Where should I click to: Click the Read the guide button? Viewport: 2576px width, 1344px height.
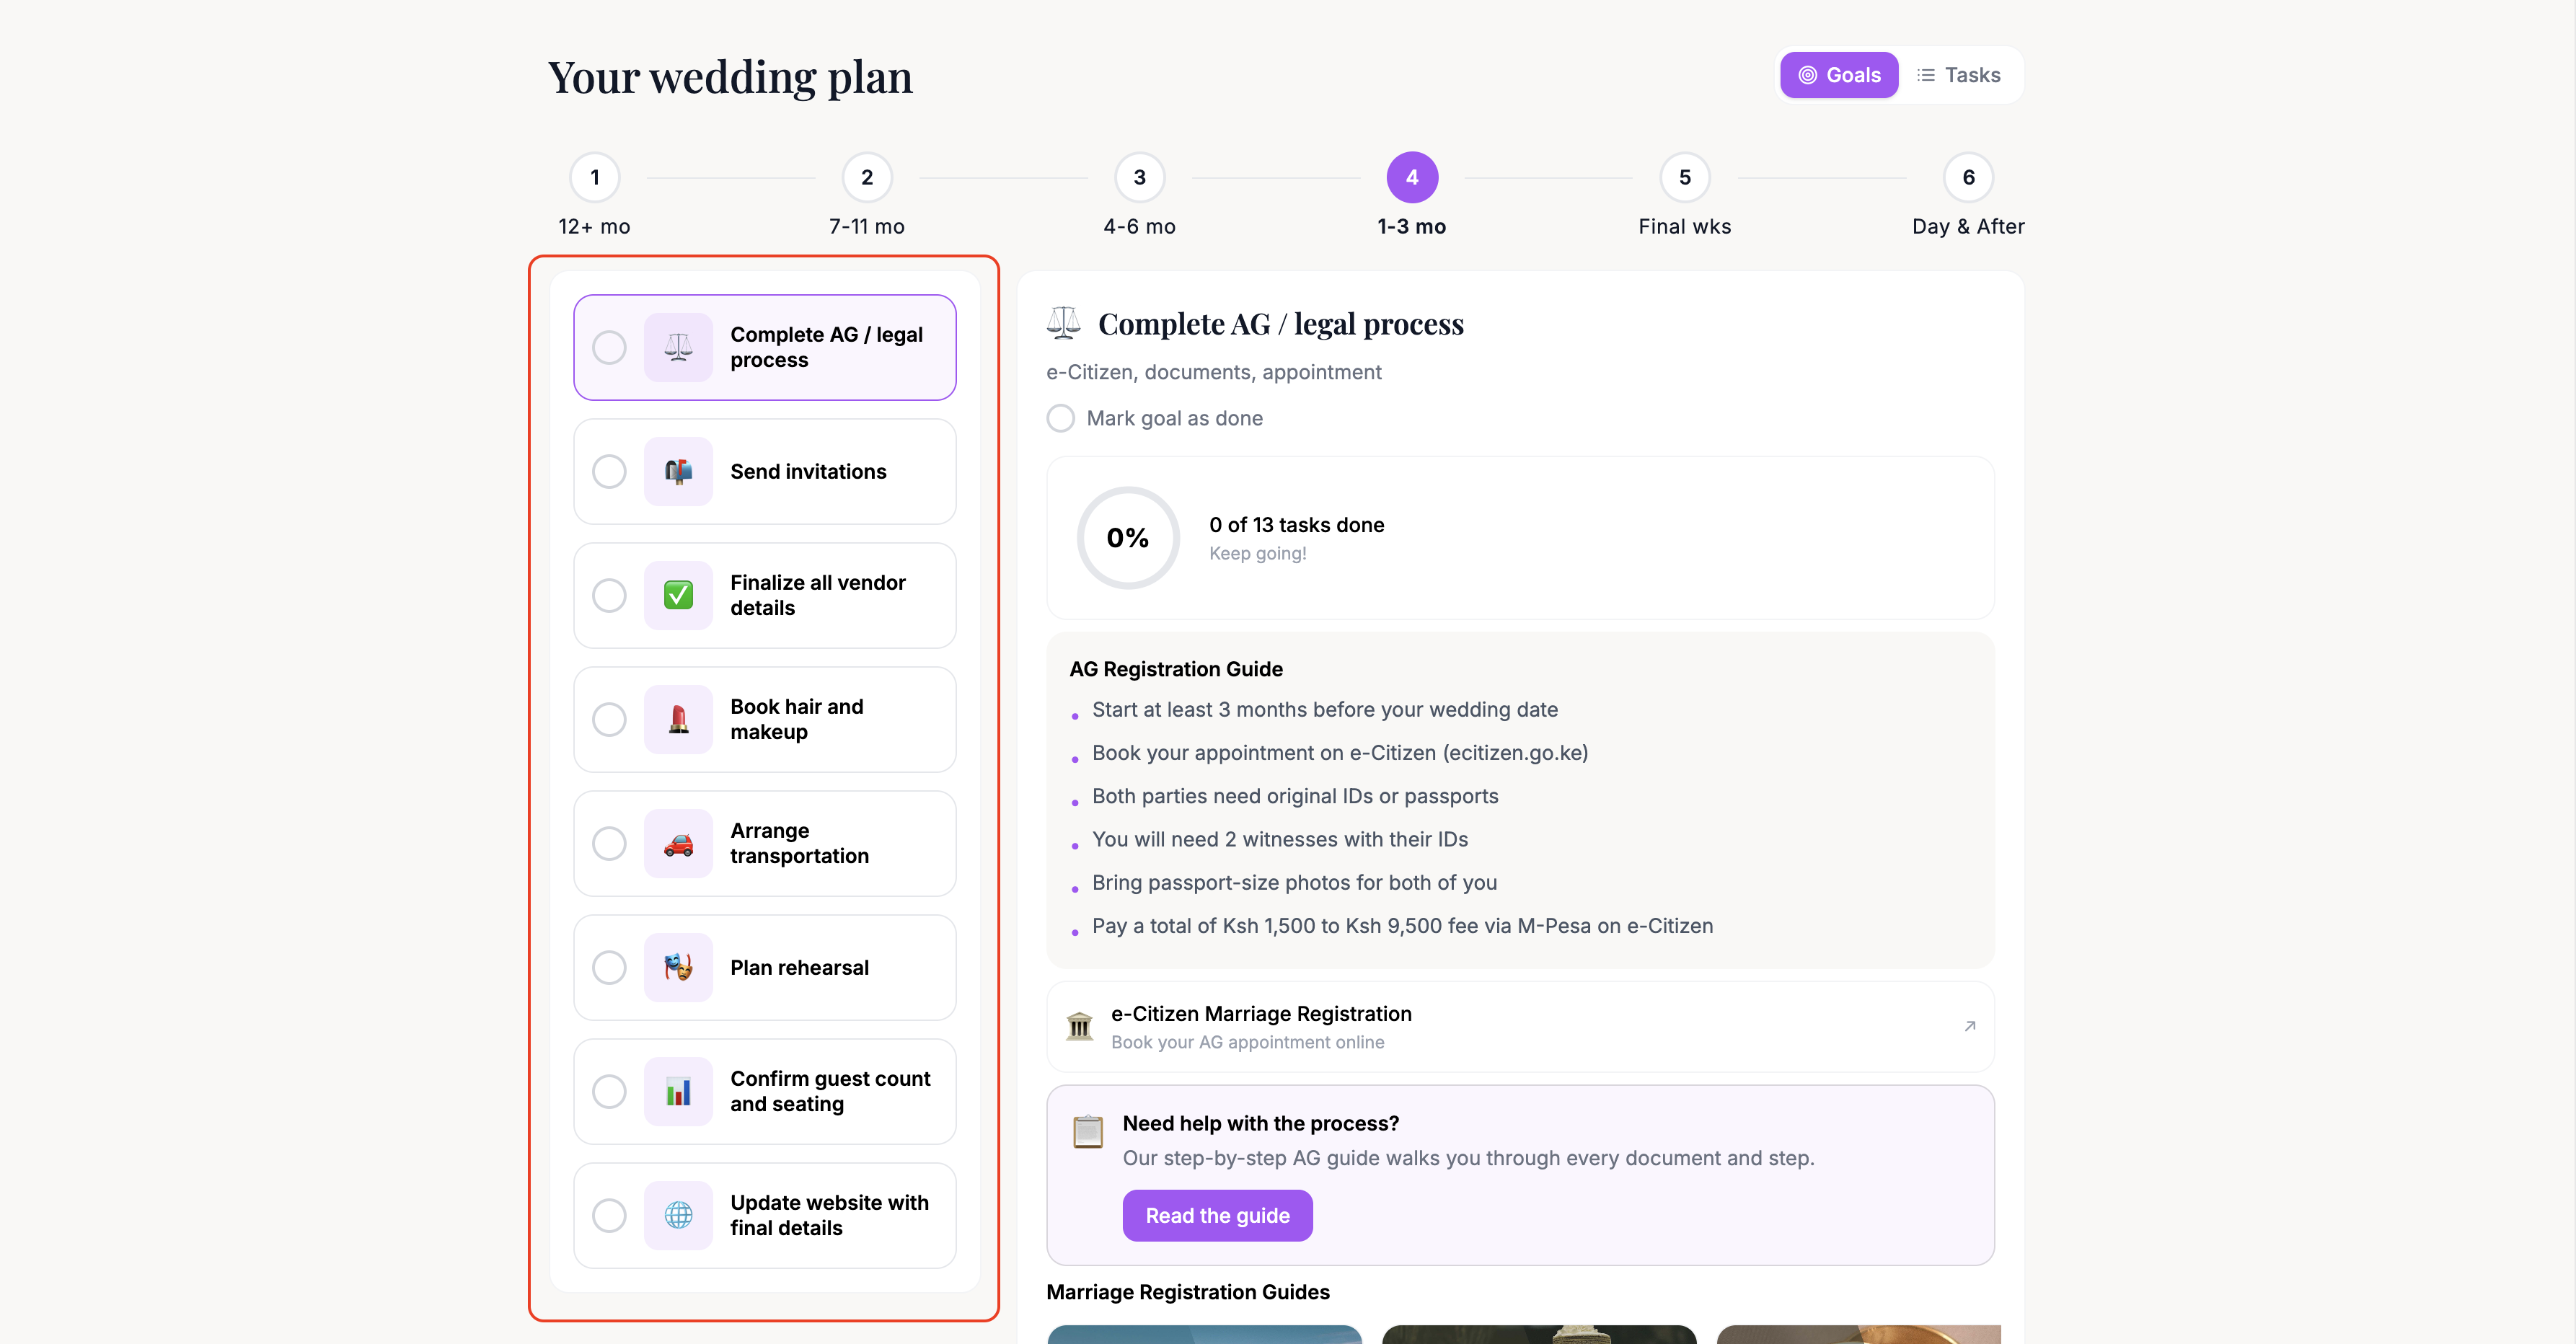(1217, 1215)
